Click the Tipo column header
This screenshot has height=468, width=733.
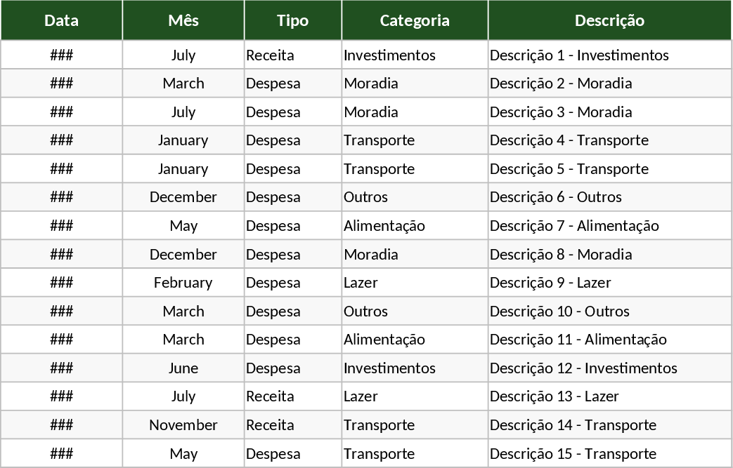(x=292, y=20)
